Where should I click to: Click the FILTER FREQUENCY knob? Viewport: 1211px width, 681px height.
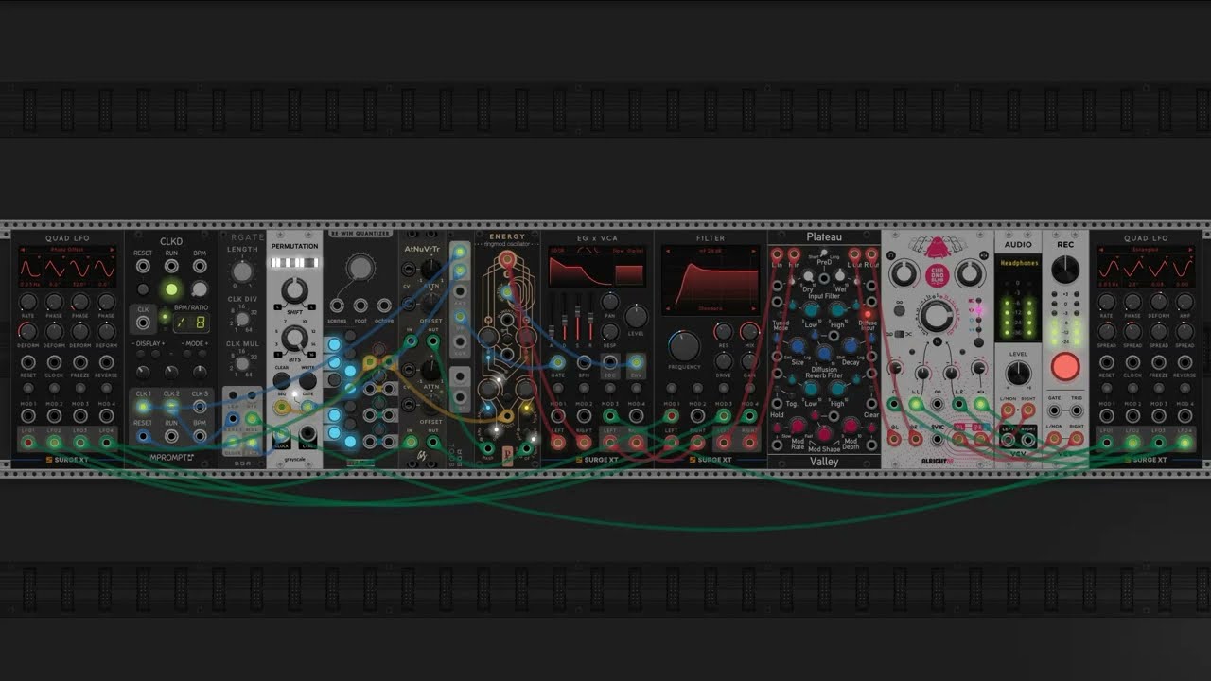point(684,345)
